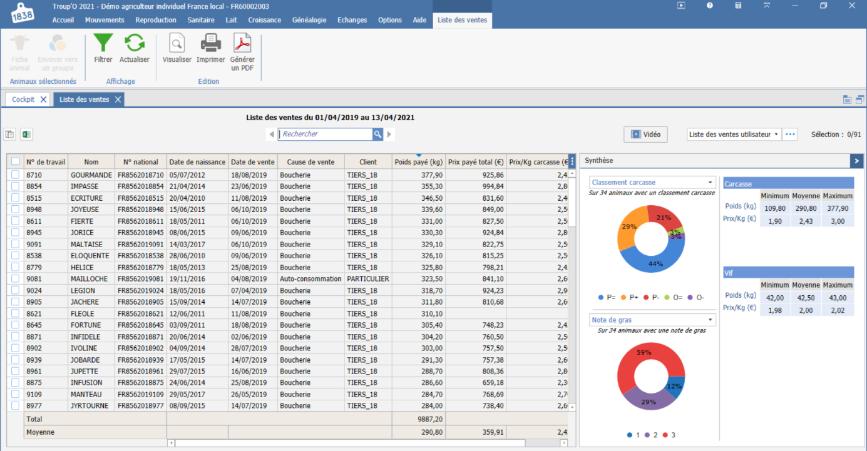Screen dimensions: 867x451
Task: Open the Mouvements menu tab
Action: 105,20
